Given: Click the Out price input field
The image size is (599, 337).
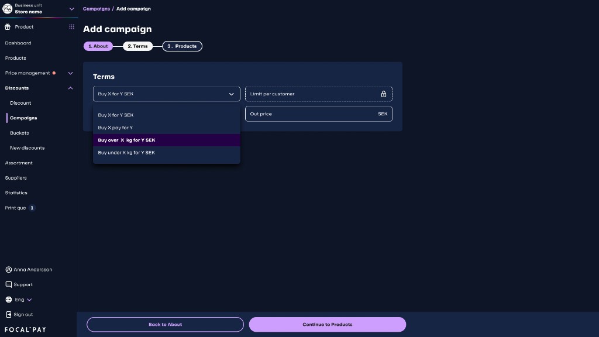Looking at the screenshot, I should tap(319, 114).
